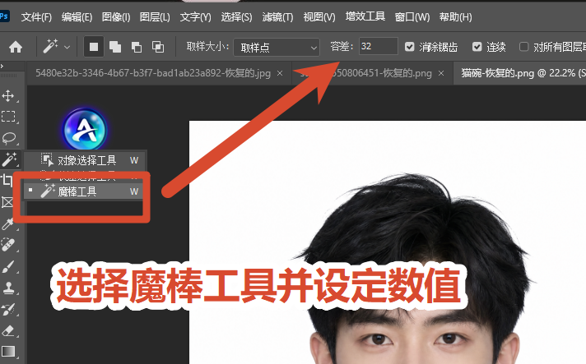Open the 增效工具 menu
The height and width of the screenshot is (364, 586).
[365, 16]
